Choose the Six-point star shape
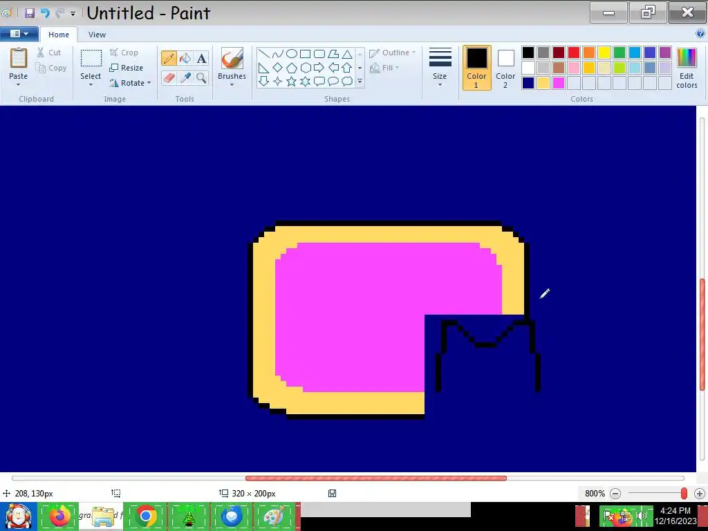 [x=305, y=82]
